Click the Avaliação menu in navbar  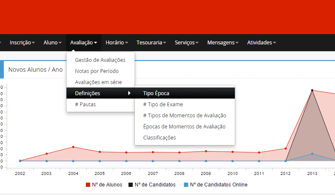point(84,43)
